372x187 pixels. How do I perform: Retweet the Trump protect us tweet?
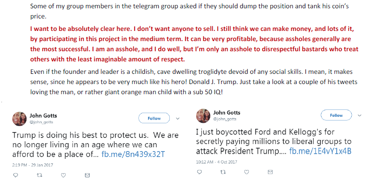tap(39, 175)
